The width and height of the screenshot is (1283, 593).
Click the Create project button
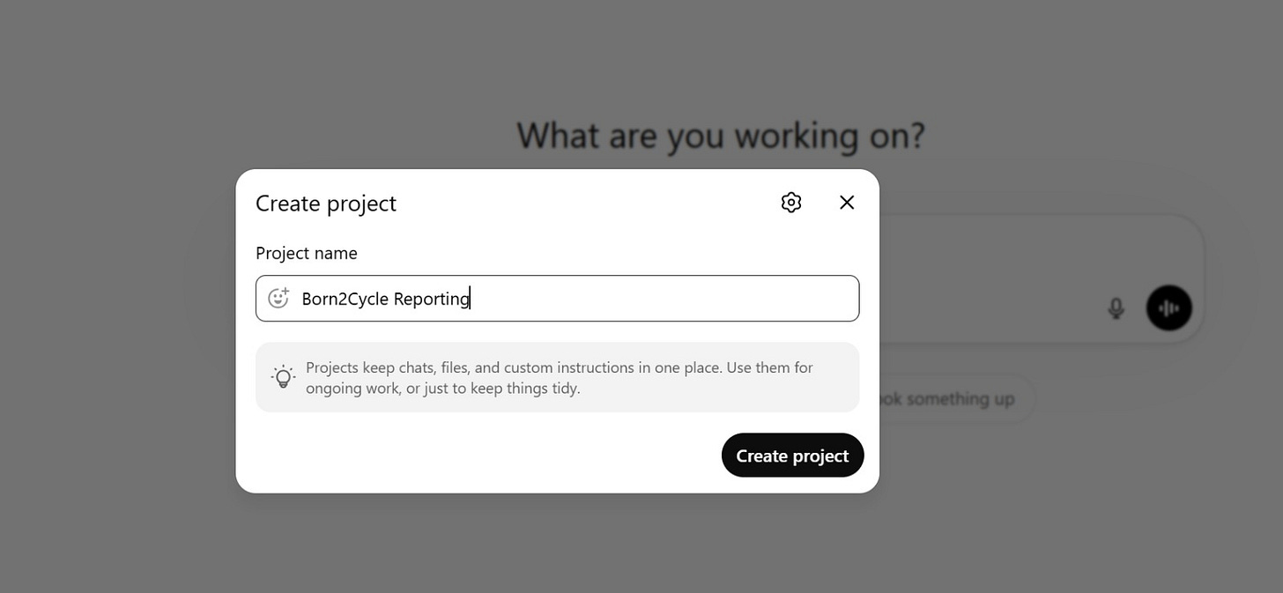[792, 456]
